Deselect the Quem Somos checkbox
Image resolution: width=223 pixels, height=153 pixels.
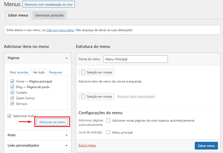pyautogui.click(x=12, y=98)
